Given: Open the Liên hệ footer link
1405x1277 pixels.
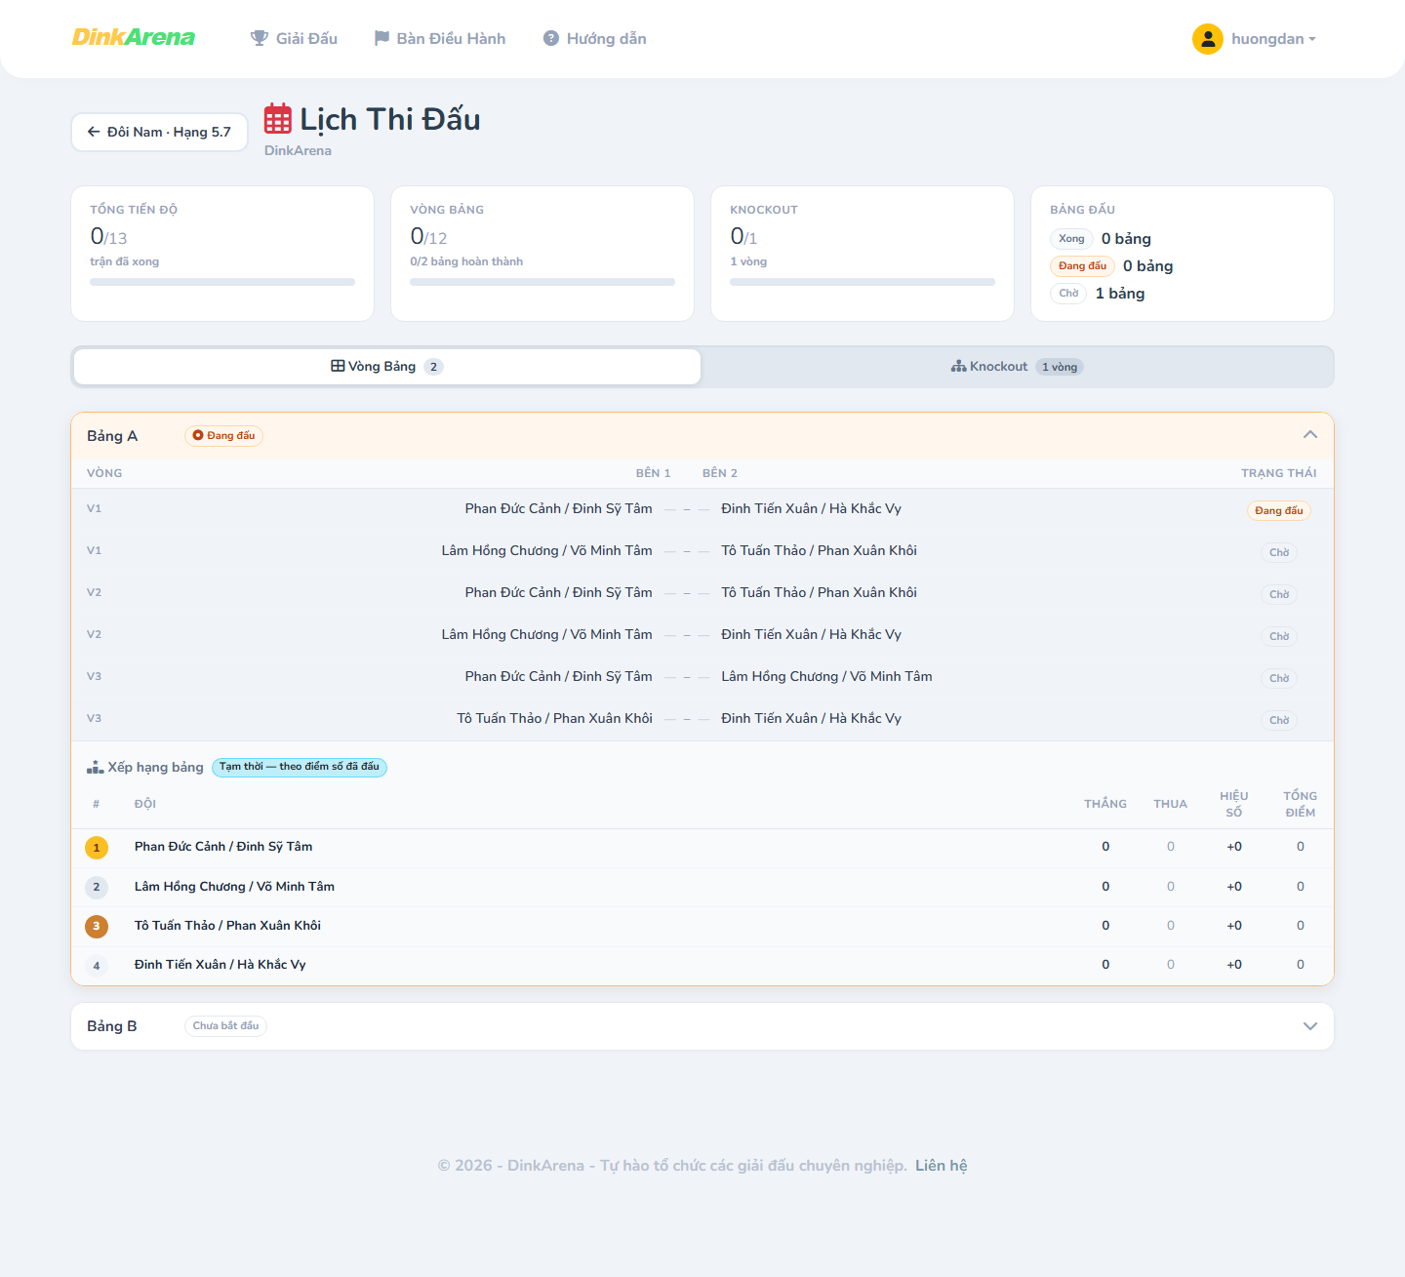Looking at the screenshot, I should coord(942,1166).
